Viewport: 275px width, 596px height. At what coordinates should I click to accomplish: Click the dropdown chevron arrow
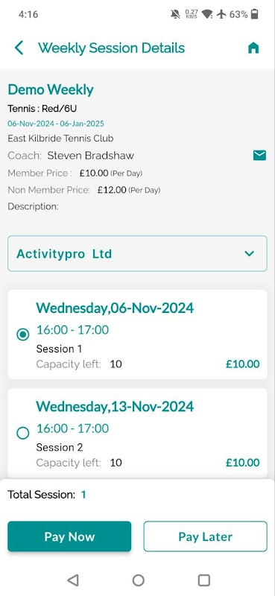(x=249, y=253)
